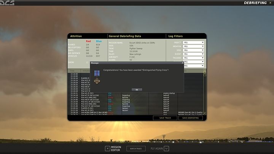This screenshot has height=154, width=274.
Task: Open the TRGSIDE filter dropdown
Action: click(x=194, y=58)
